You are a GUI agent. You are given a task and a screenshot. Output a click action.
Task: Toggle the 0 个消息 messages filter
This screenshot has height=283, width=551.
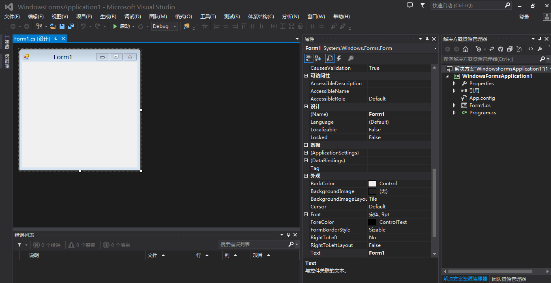[x=117, y=245]
